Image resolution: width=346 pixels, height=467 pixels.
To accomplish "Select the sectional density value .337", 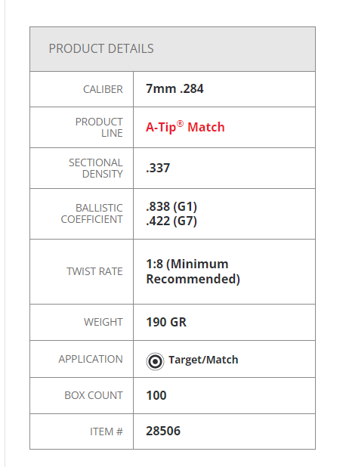I will (x=158, y=168).
